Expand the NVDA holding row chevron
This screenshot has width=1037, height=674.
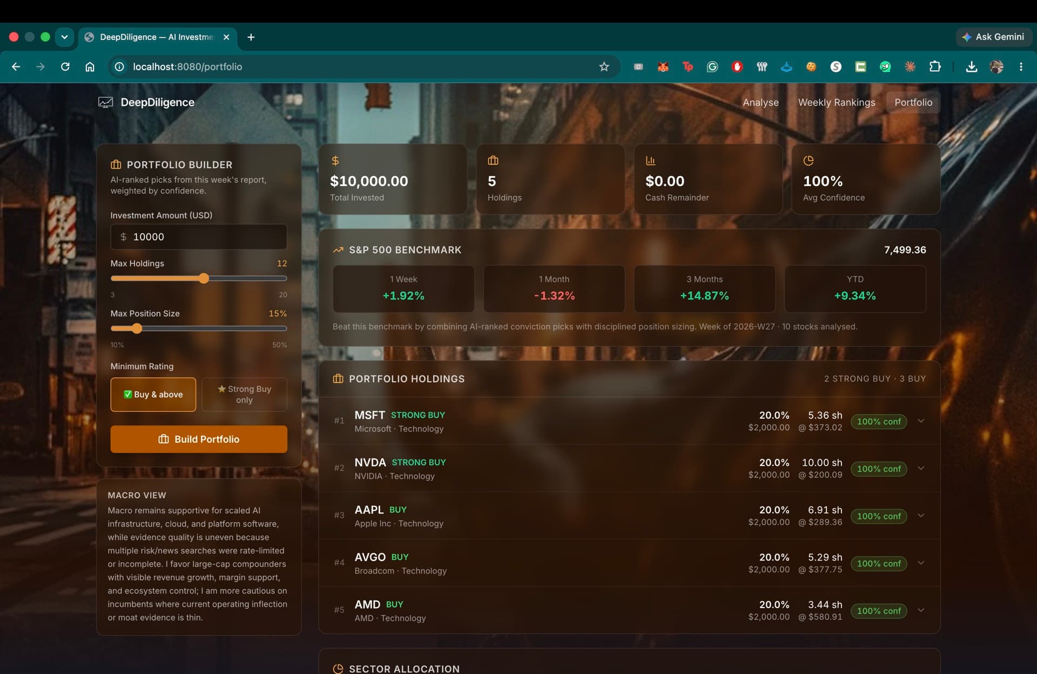[x=921, y=468]
